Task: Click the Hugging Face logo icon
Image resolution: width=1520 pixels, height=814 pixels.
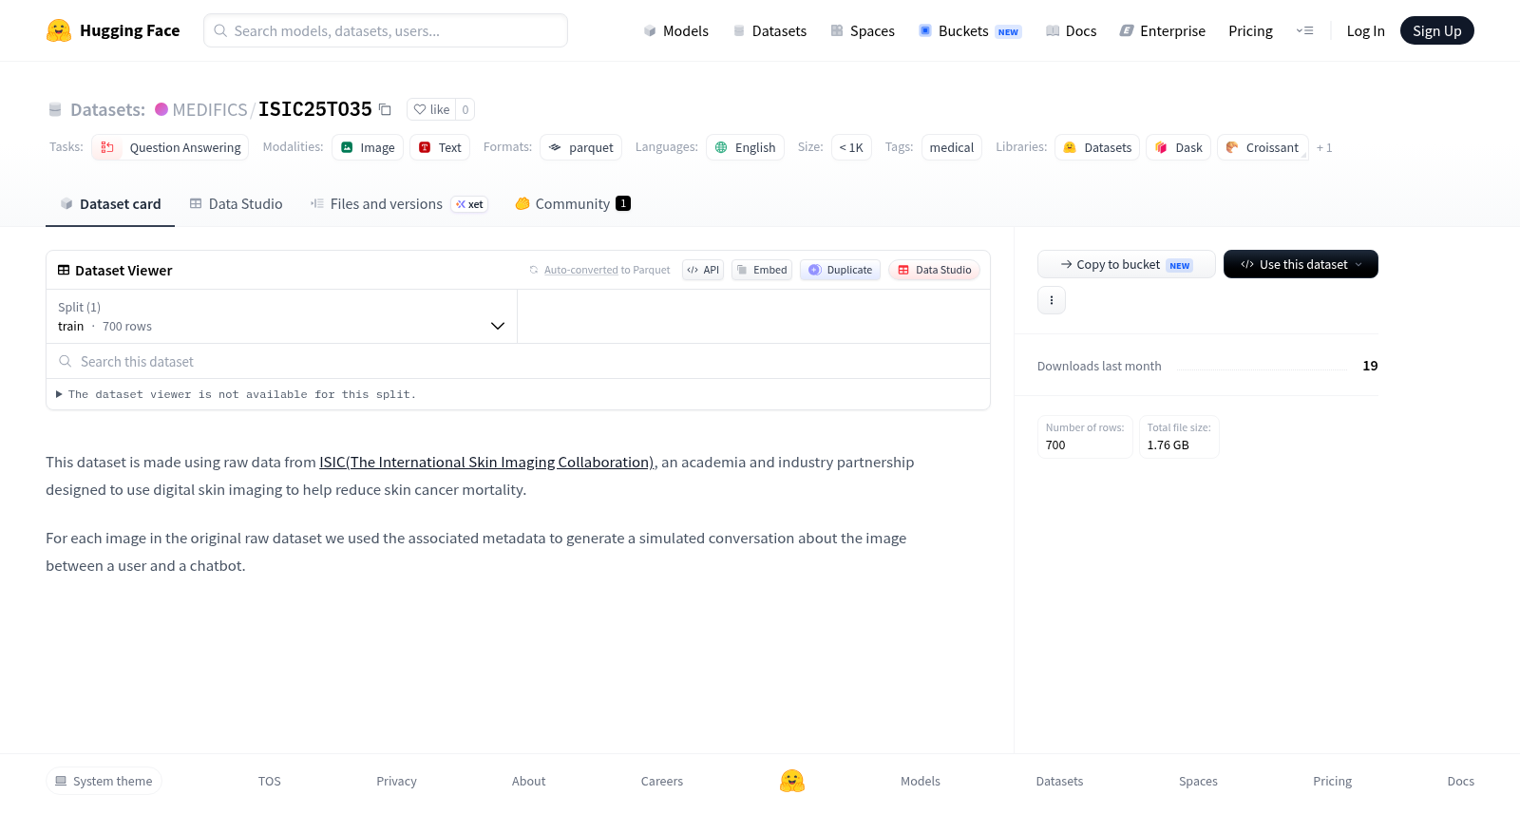Action: coord(59,30)
